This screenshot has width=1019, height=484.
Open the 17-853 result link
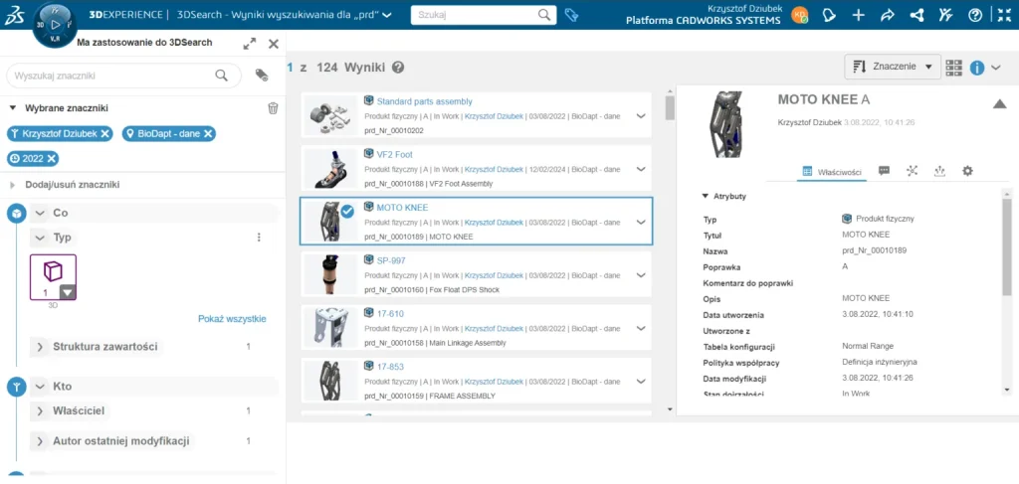coord(390,367)
